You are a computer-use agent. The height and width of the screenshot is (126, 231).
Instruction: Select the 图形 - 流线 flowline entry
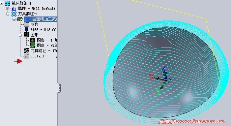(x=47, y=46)
